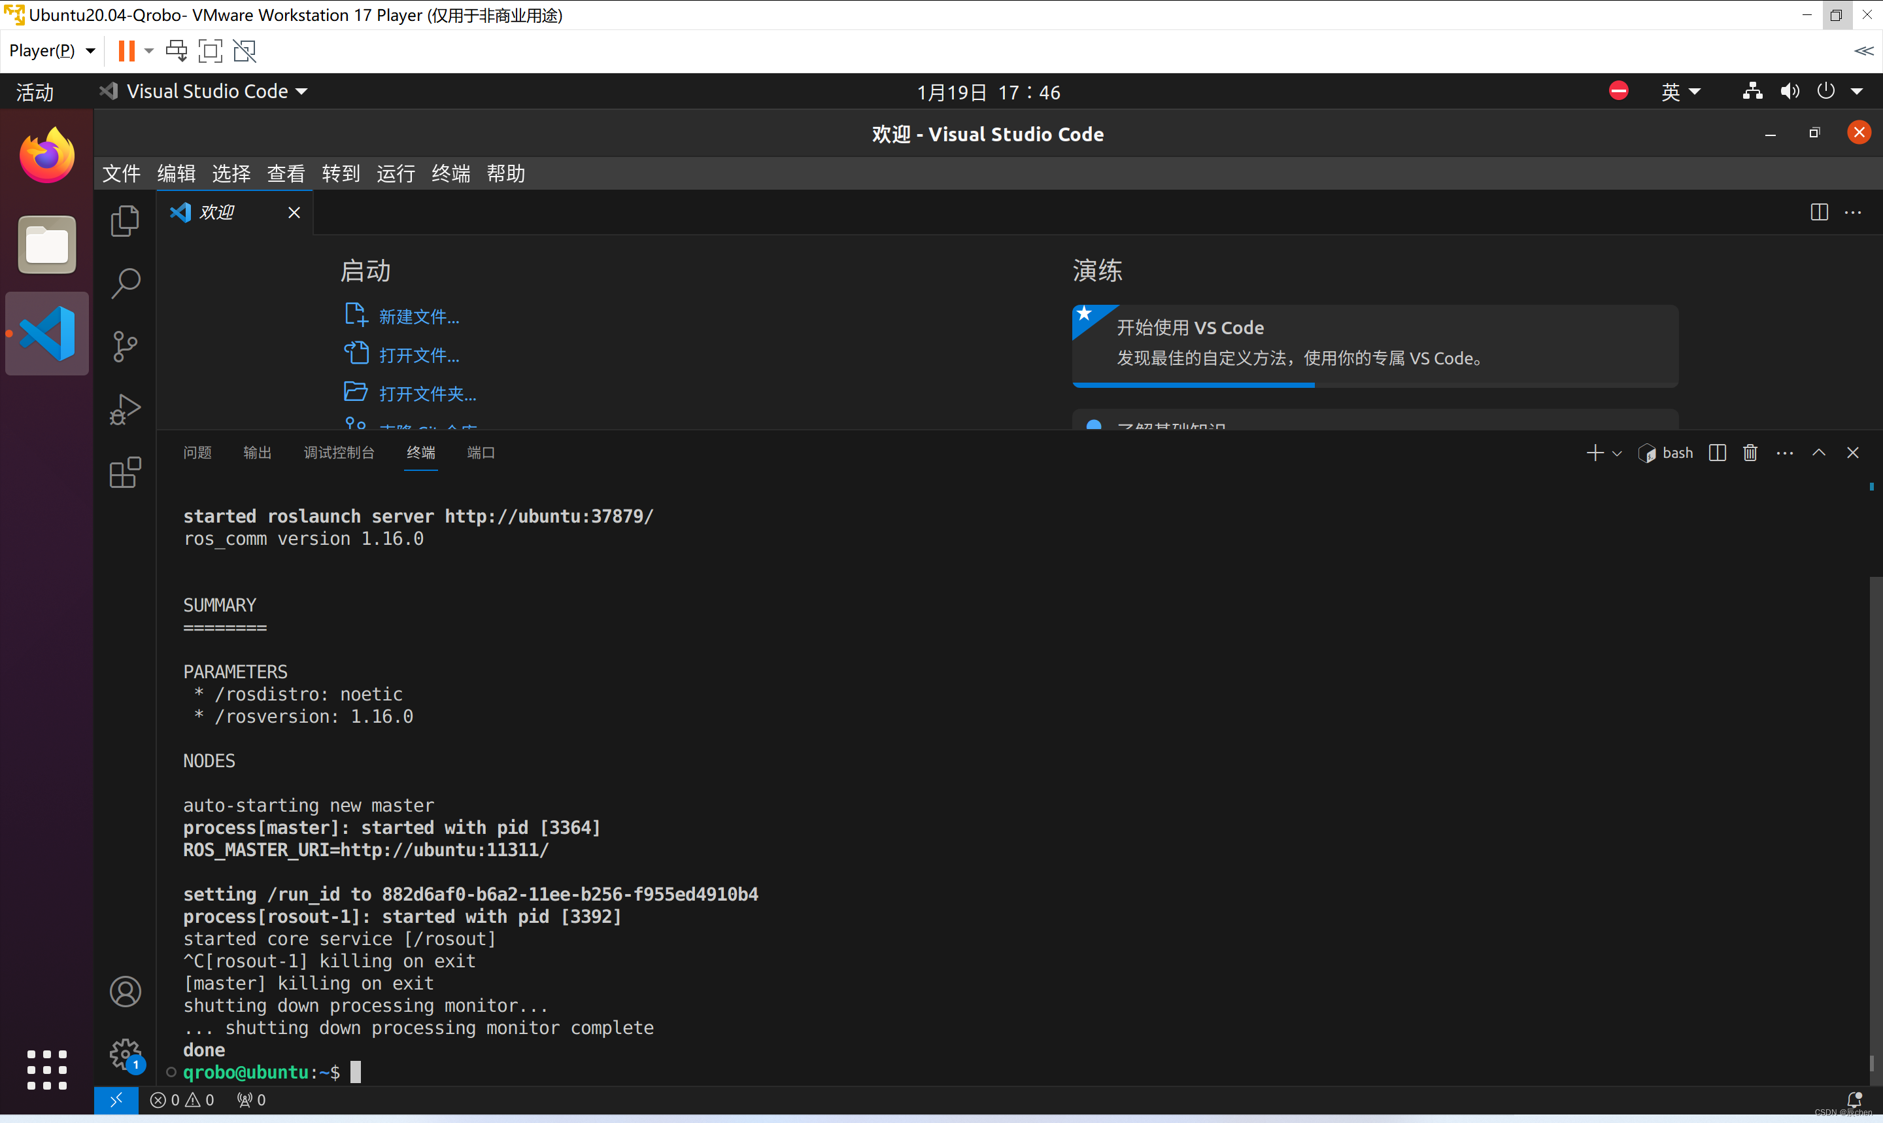Switch to the 问题 panel tab

(x=197, y=453)
